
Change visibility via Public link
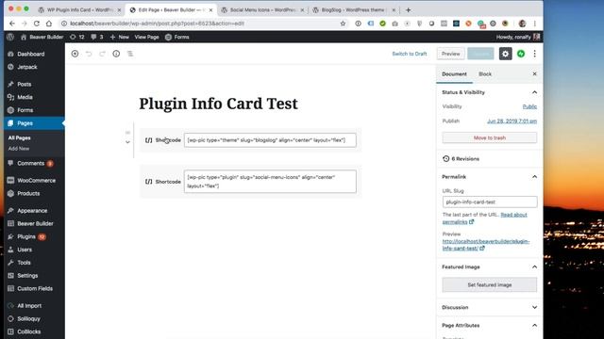(x=529, y=106)
